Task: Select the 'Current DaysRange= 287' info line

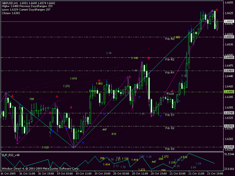Action: click(35, 10)
